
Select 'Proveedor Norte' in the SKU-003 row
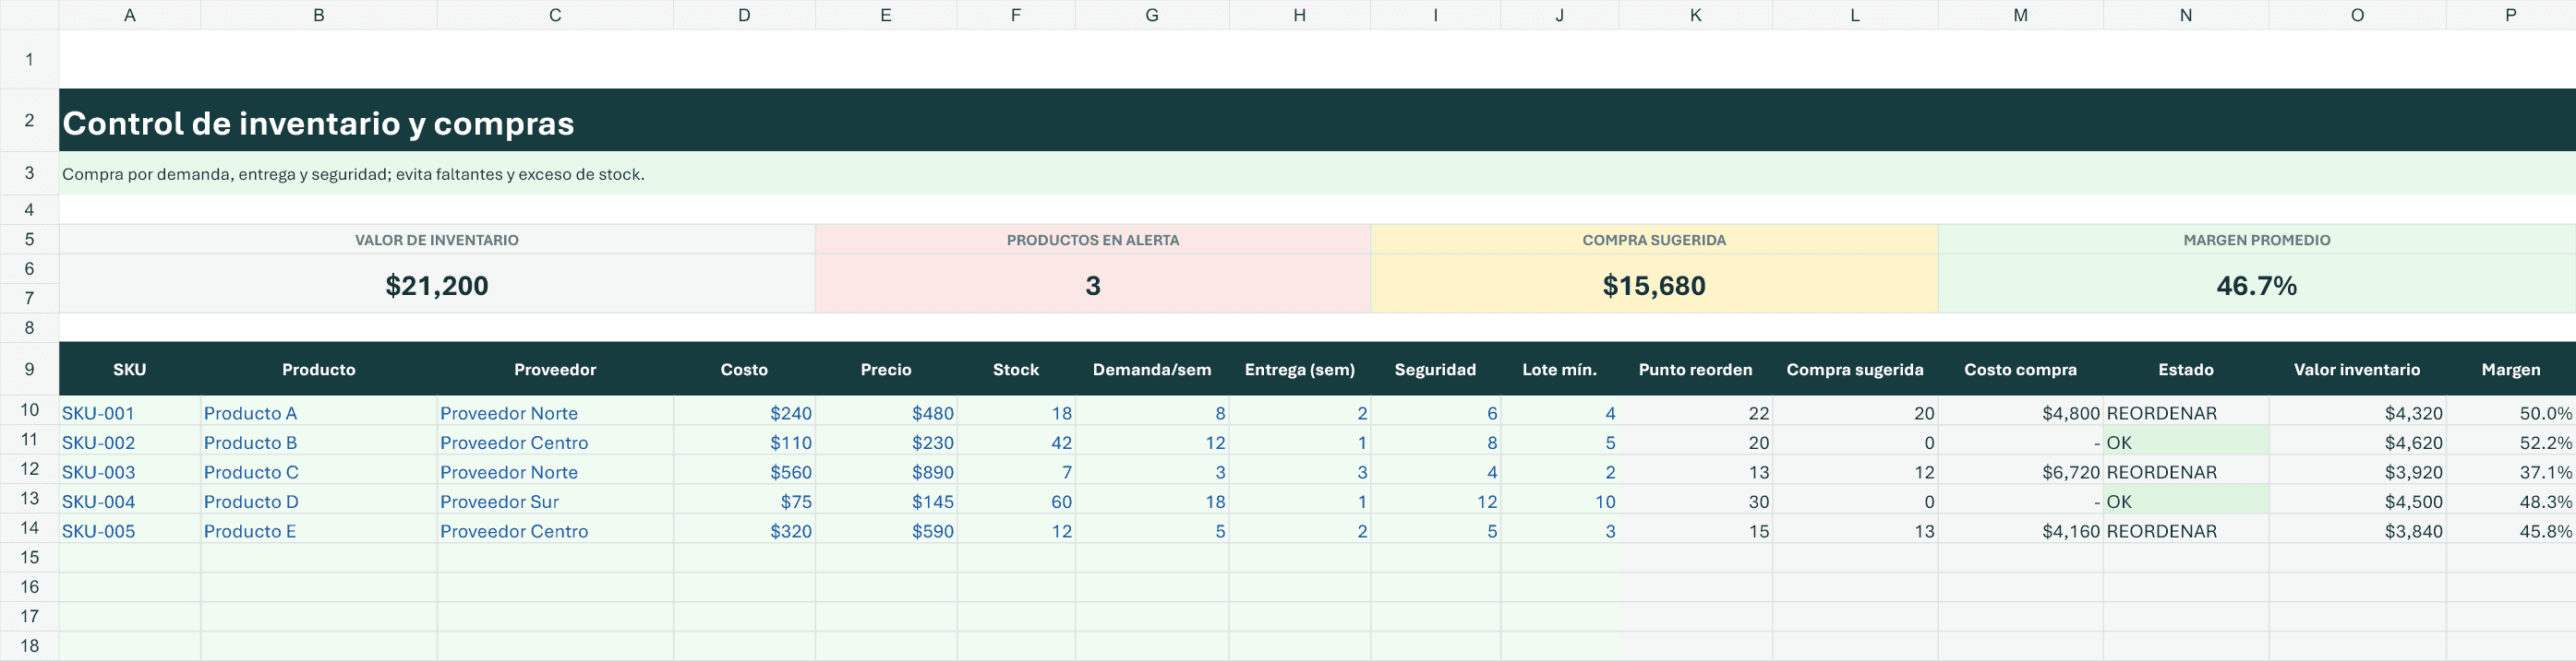[555, 471]
